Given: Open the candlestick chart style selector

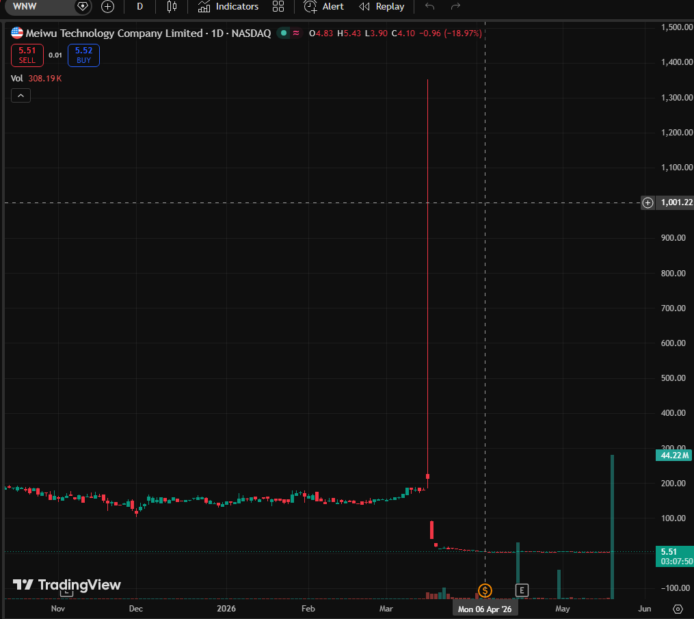Looking at the screenshot, I should (x=172, y=7).
